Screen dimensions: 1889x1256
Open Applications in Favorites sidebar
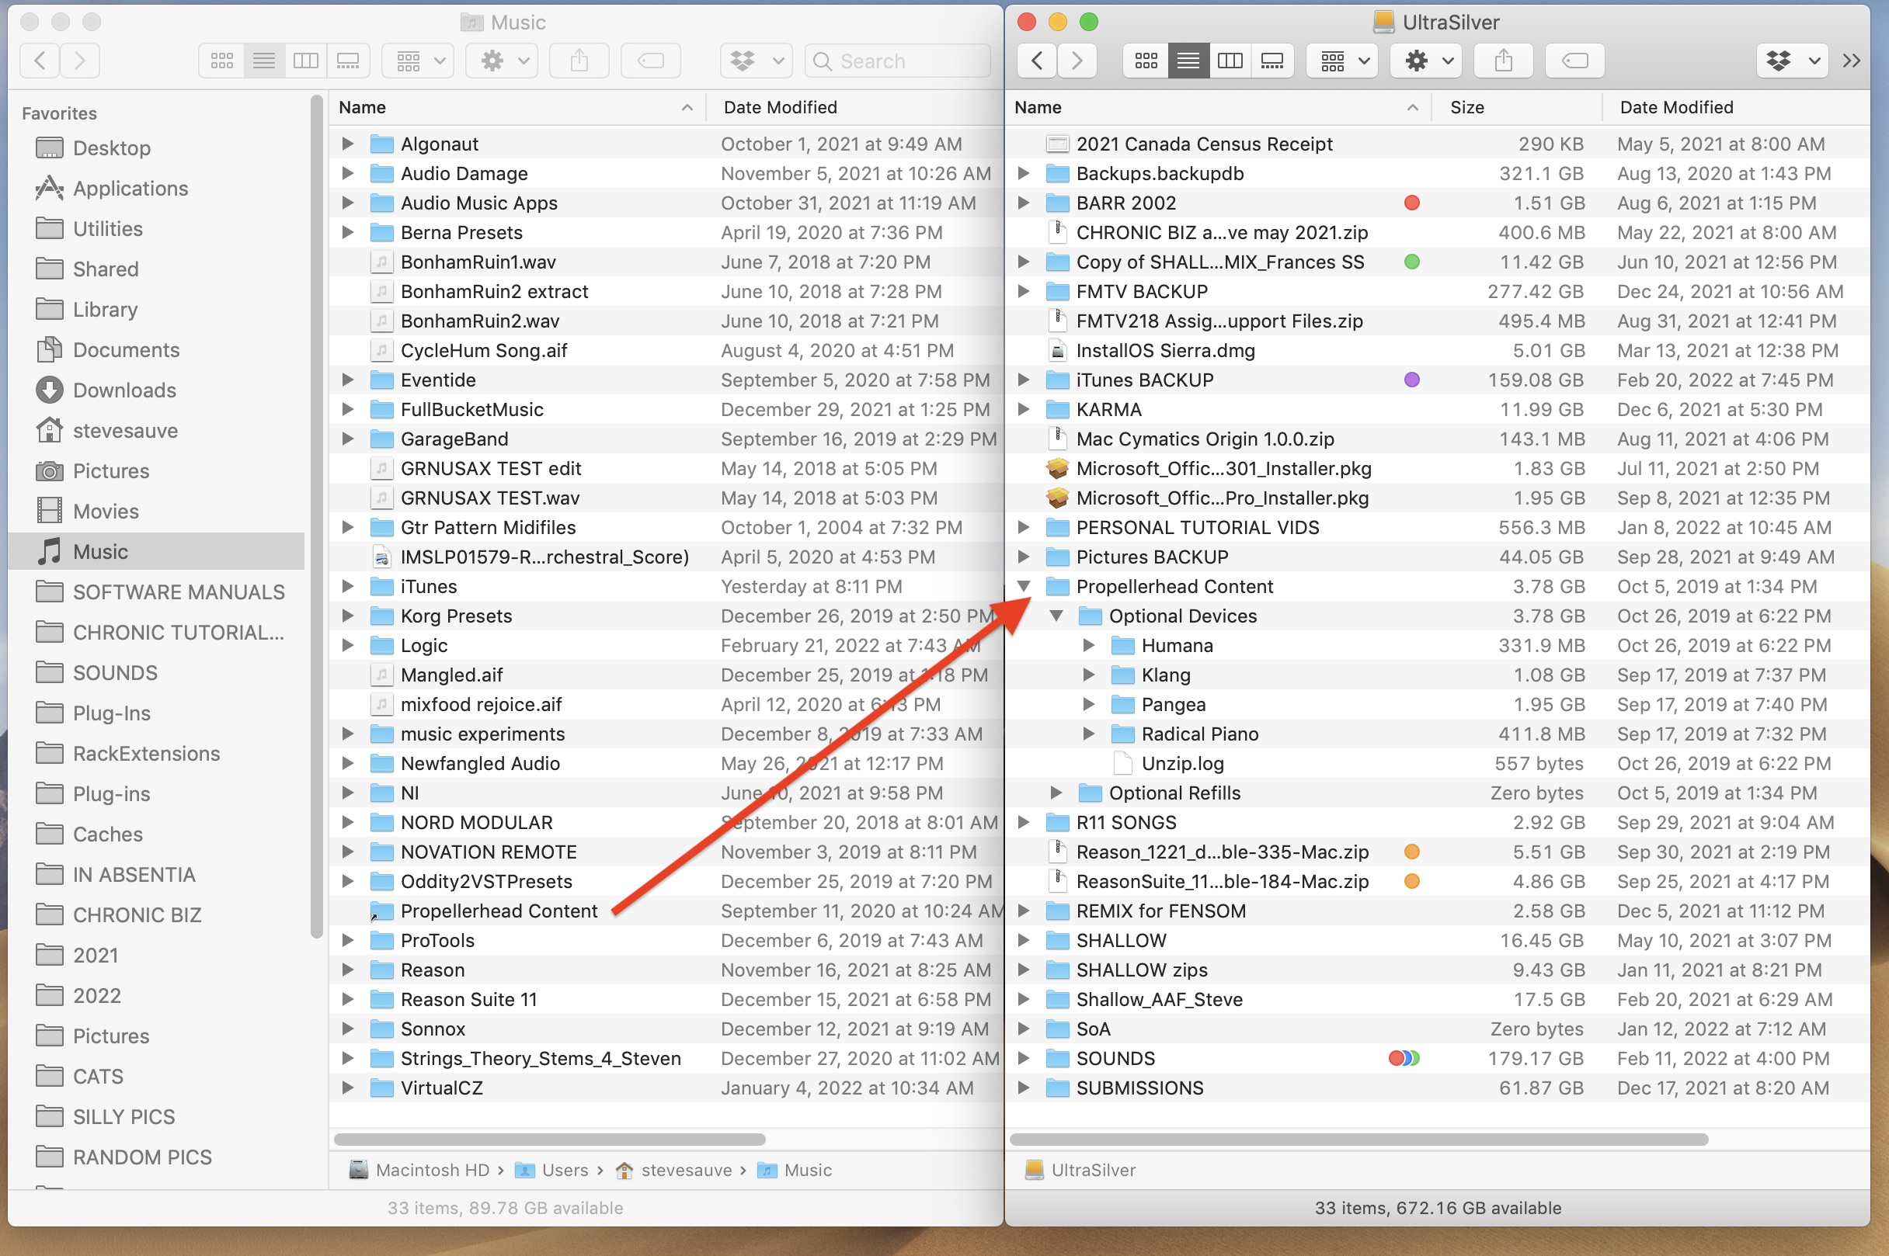[130, 188]
